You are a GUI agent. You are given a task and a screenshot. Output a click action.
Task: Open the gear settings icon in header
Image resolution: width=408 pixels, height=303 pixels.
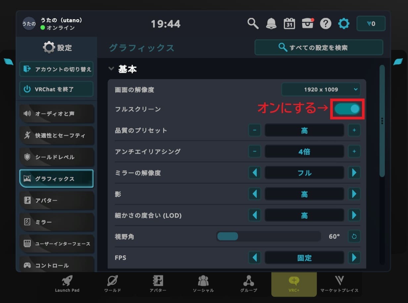click(344, 23)
